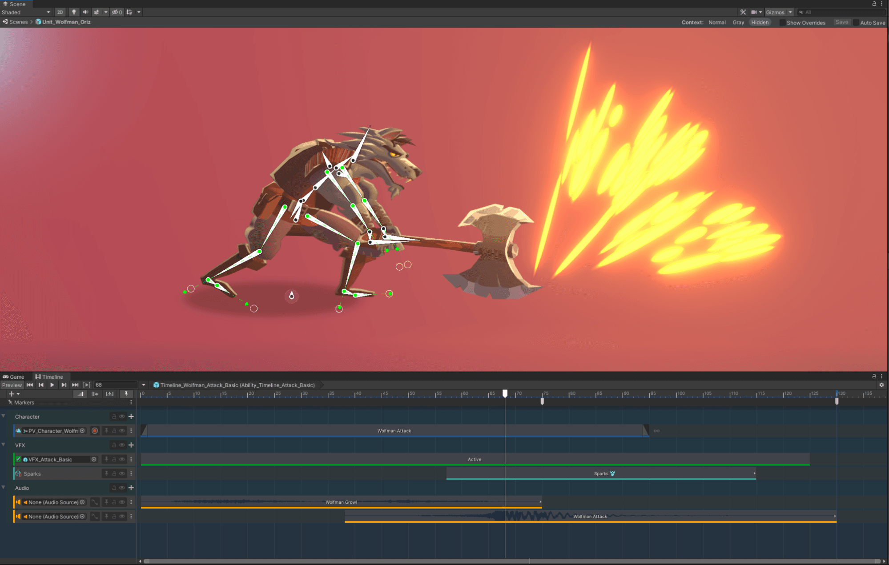Collapse the Character track group
889x565 pixels.
(x=4, y=416)
